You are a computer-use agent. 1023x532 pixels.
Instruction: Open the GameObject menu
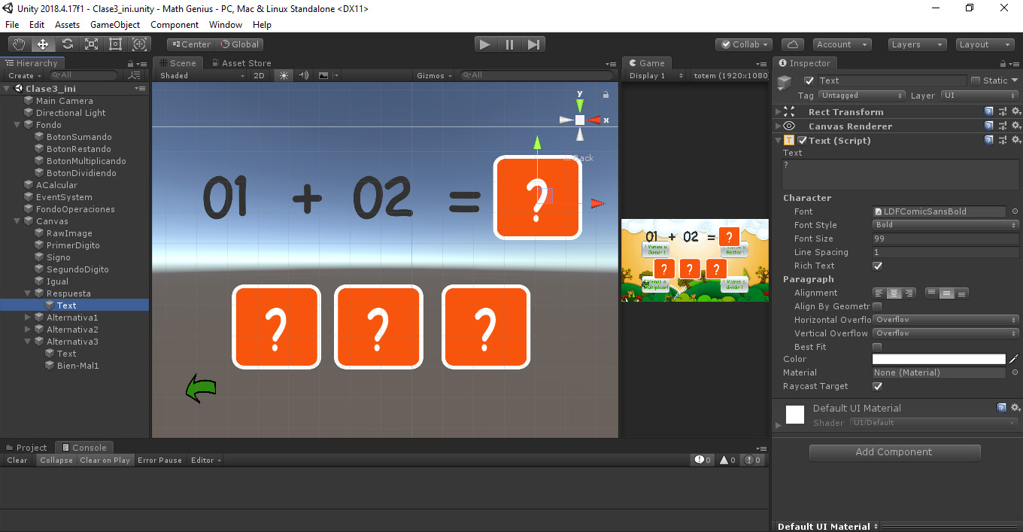(x=115, y=25)
